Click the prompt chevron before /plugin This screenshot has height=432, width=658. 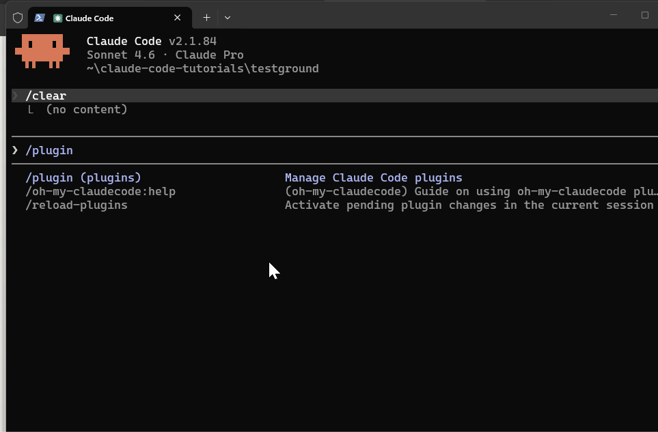pyautogui.click(x=15, y=150)
